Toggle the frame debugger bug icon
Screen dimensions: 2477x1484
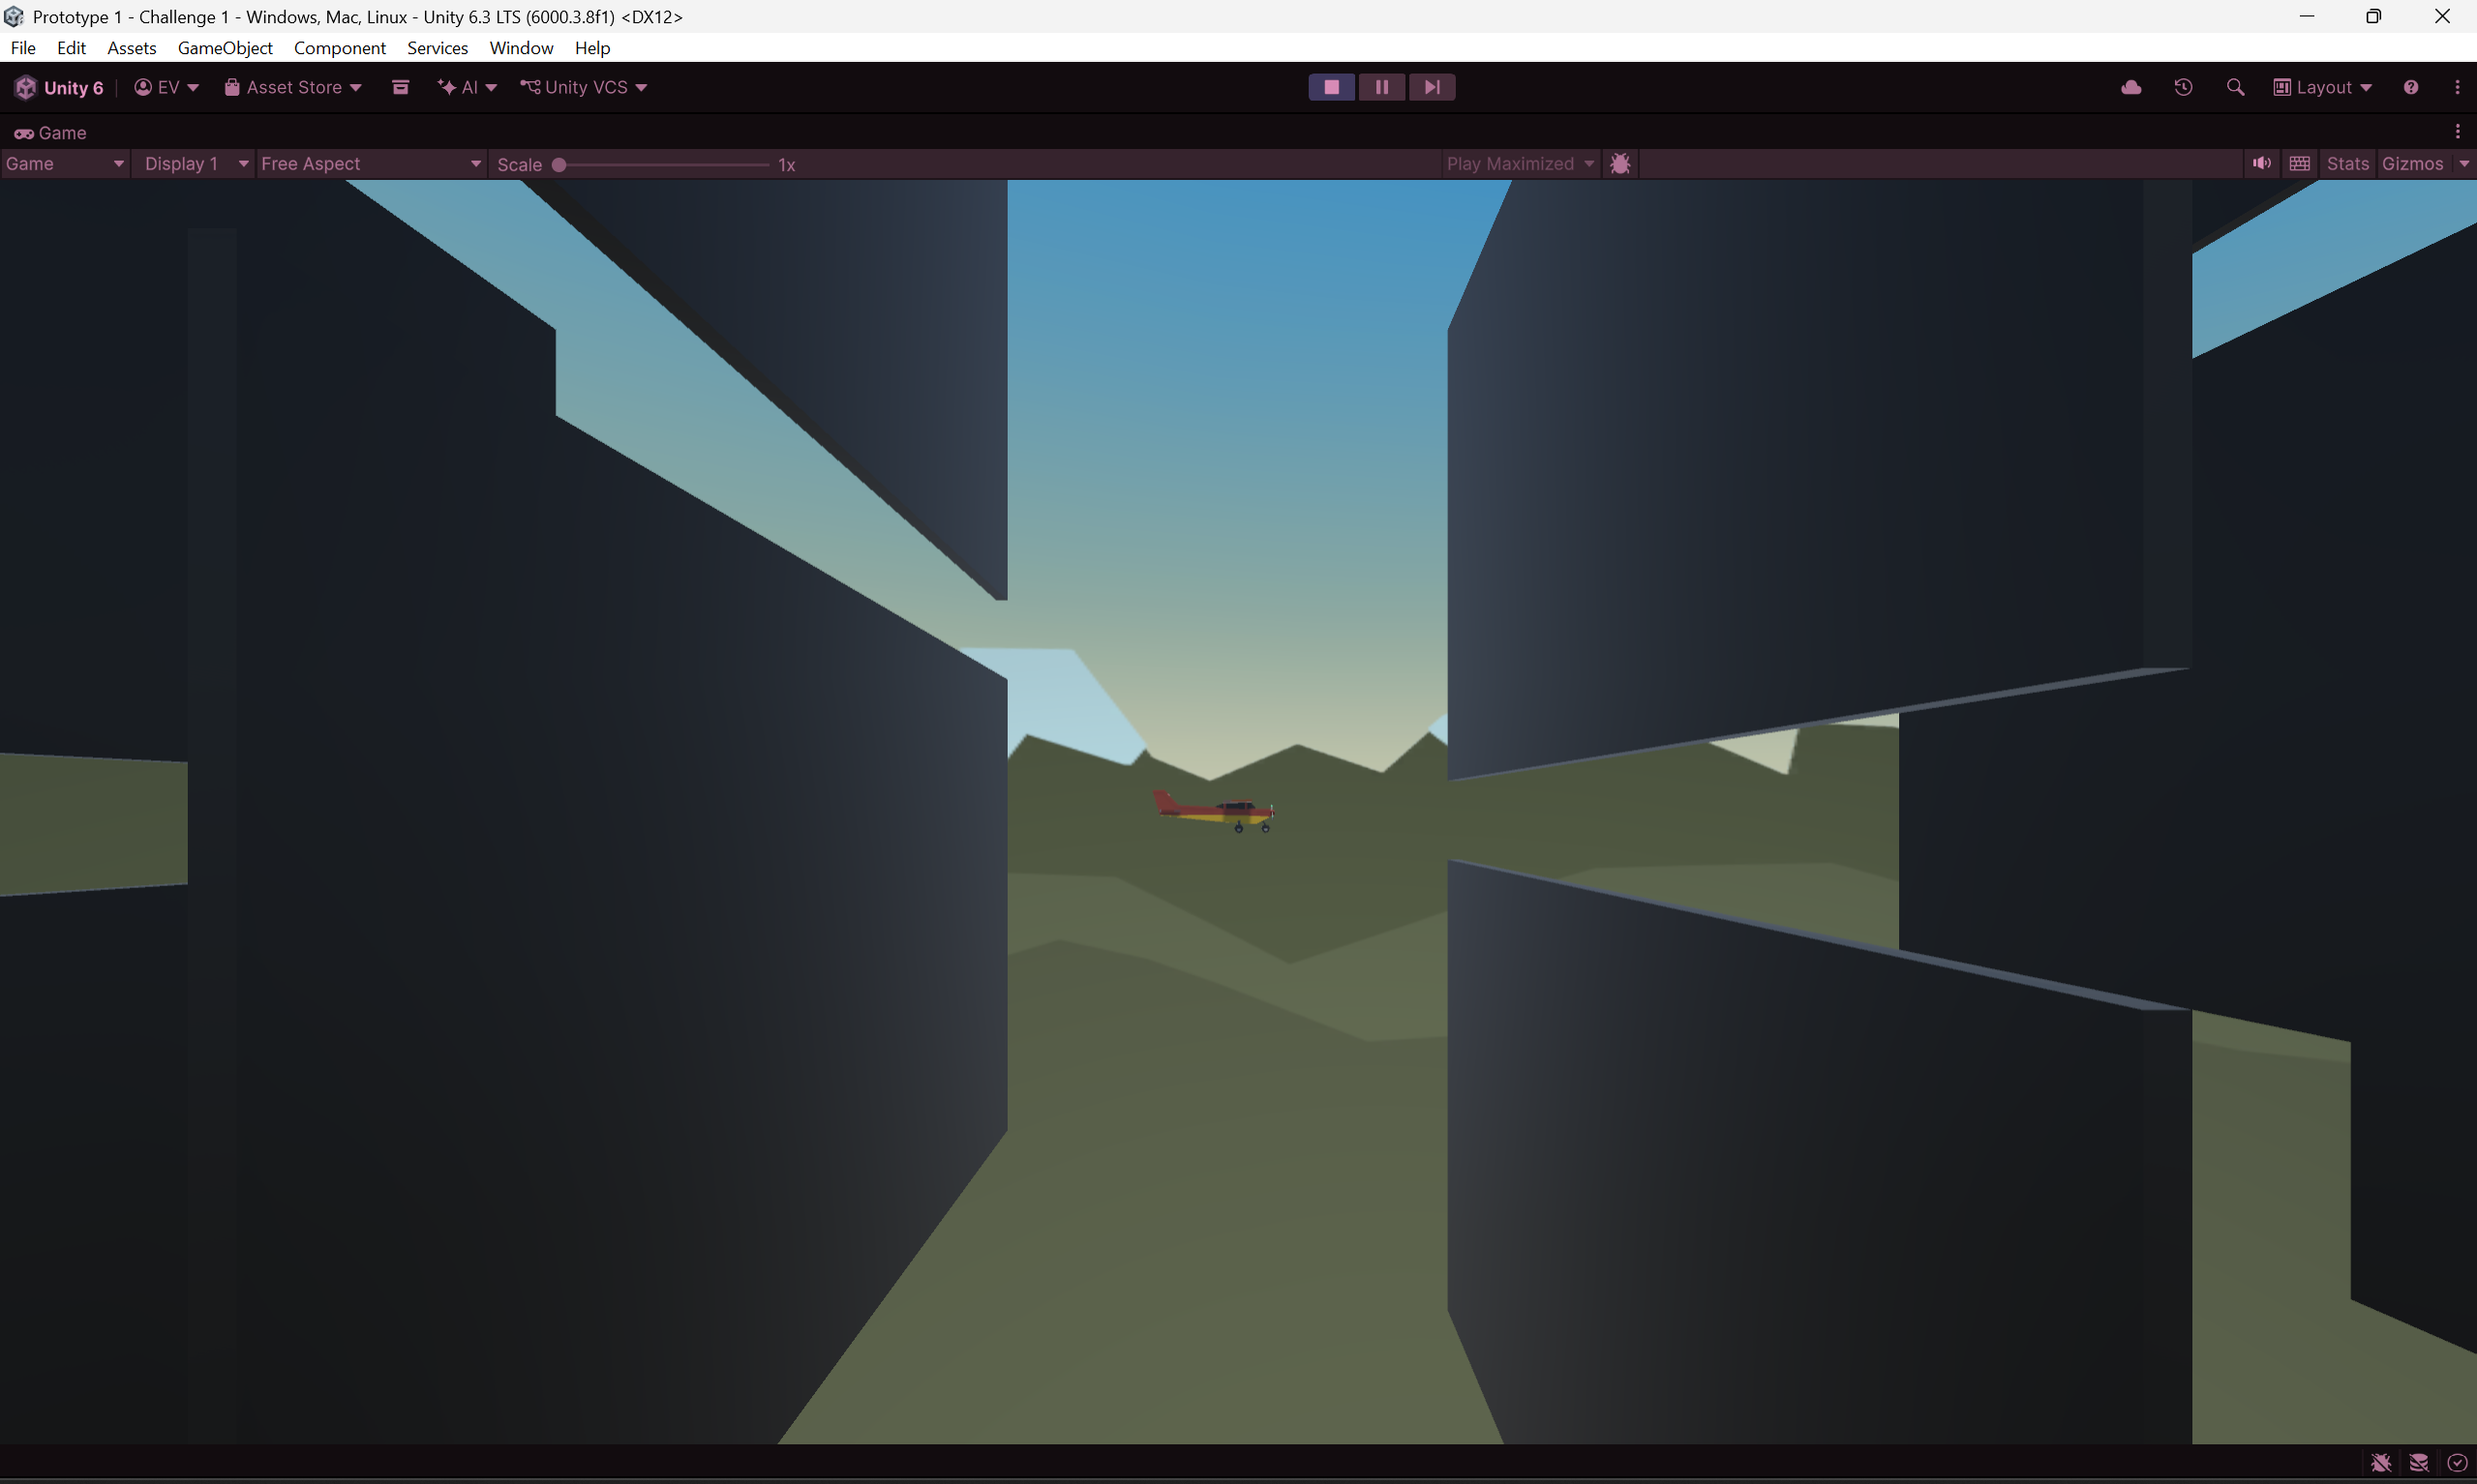pyautogui.click(x=1619, y=164)
